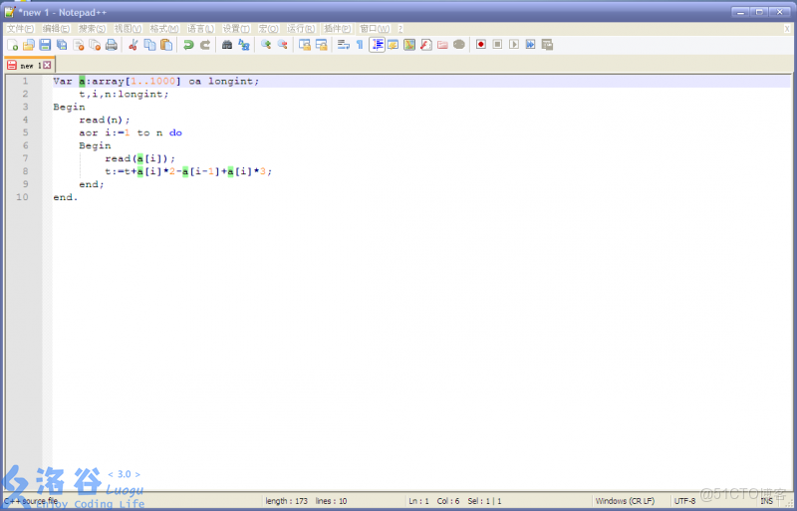Click UTF-8 encoding in status bar
Screen dimensions: 797x511
(x=684, y=500)
